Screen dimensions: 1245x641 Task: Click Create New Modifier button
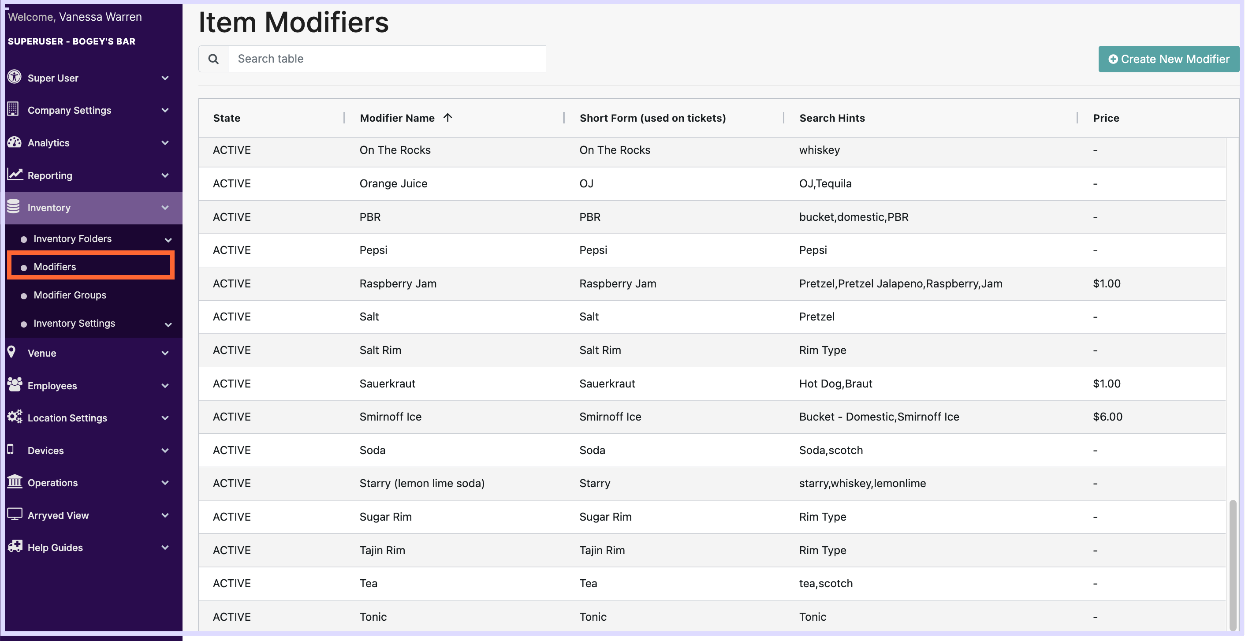[1168, 59]
